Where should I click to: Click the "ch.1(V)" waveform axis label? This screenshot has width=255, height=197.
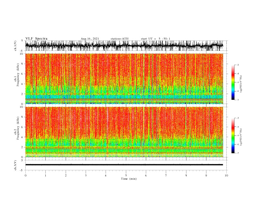tap(15, 46)
